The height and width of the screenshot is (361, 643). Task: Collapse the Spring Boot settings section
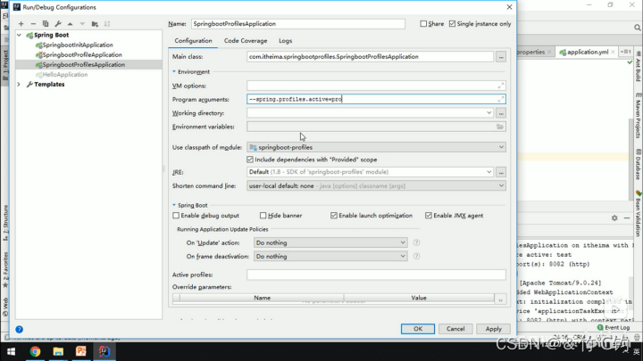click(x=174, y=205)
